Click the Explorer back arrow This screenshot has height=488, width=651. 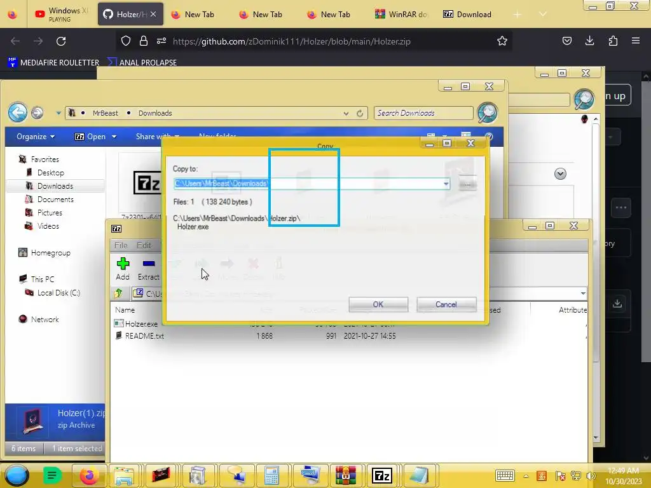click(18, 112)
